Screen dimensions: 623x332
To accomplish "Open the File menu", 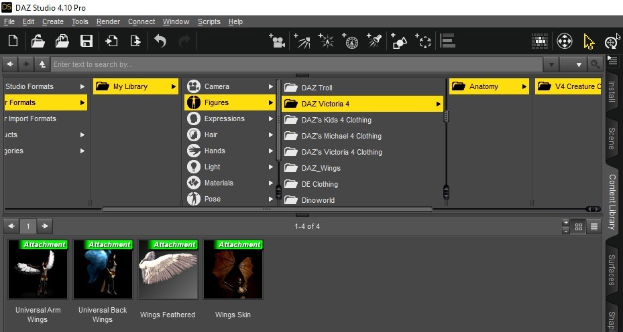I will click(9, 21).
